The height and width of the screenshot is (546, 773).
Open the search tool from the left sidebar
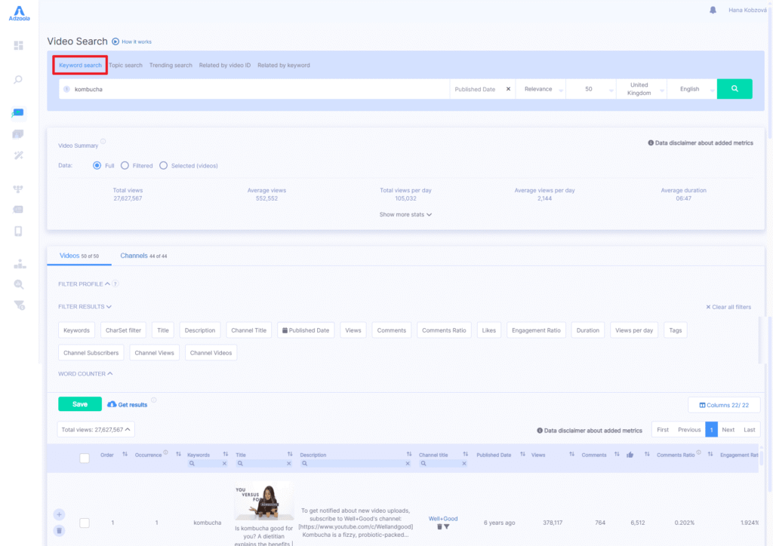click(19, 79)
